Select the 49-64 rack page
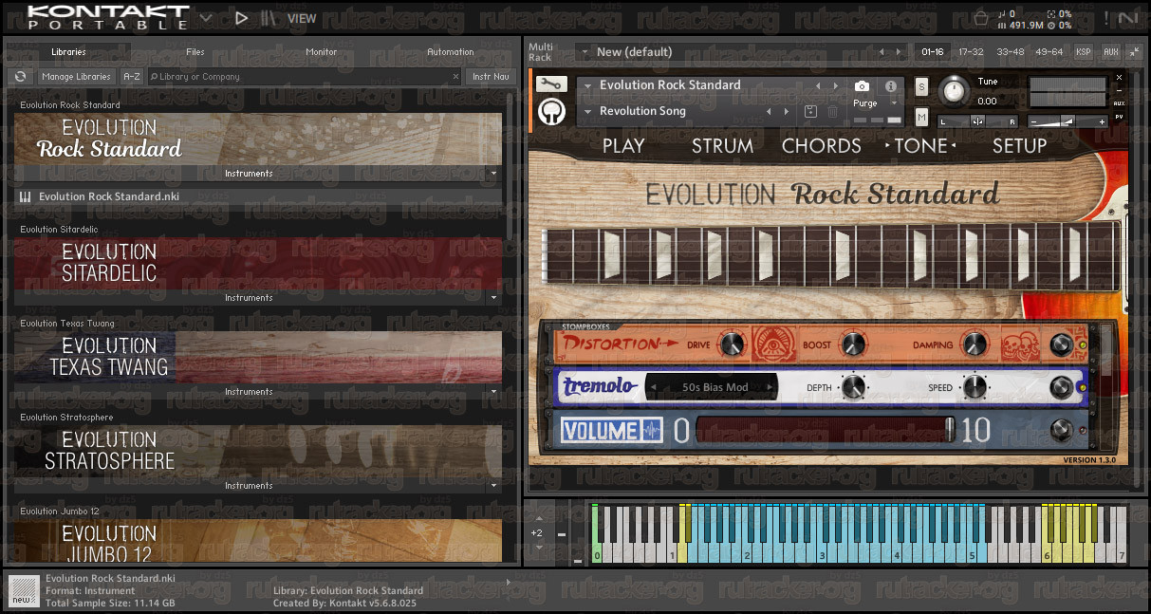Viewport: 1151px width, 614px height. click(1049, 52)
